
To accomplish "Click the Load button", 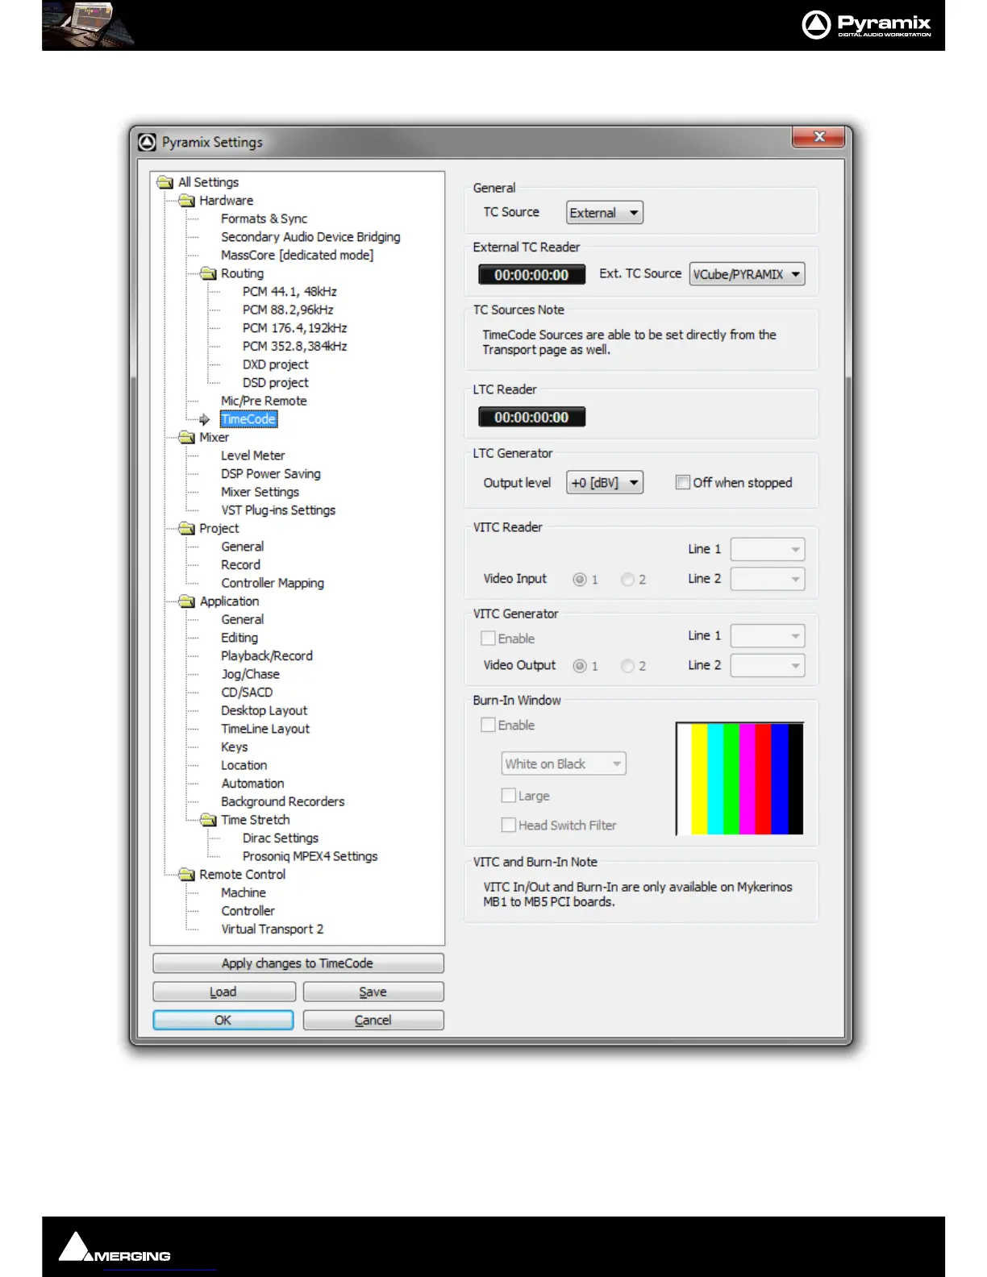I will click(223, 992).
